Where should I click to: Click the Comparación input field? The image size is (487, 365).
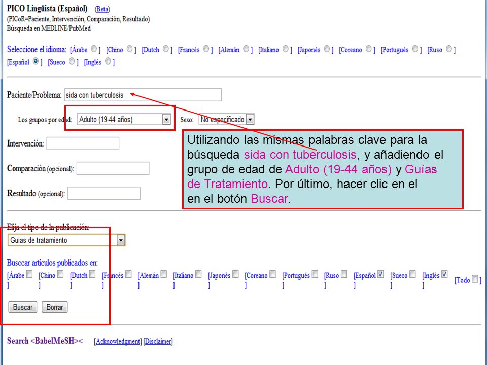pos(113,168)
